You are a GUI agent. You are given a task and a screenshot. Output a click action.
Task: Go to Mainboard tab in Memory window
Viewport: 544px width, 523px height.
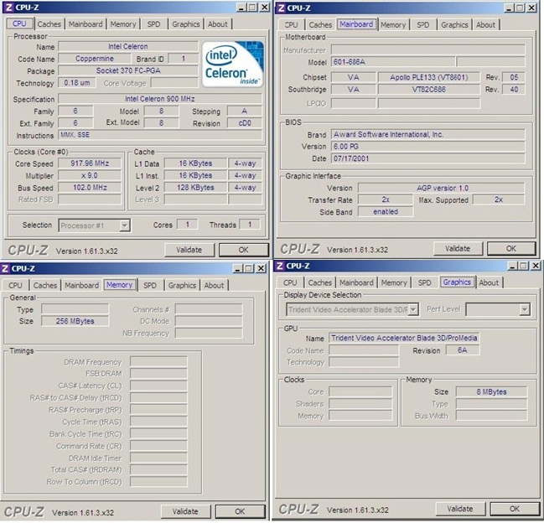point(82,285)
